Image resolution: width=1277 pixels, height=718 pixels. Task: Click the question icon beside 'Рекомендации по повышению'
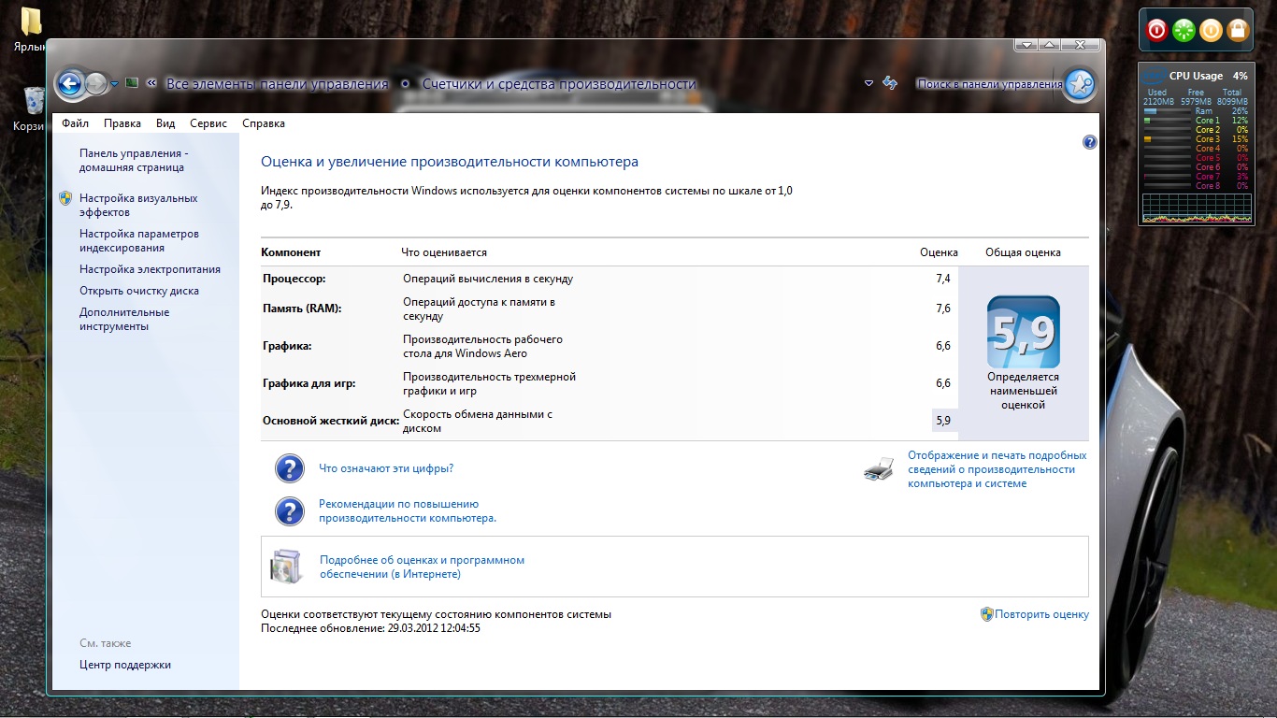point(290,510)
